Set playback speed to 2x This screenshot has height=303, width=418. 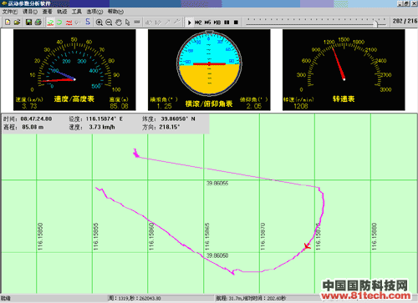198,23
